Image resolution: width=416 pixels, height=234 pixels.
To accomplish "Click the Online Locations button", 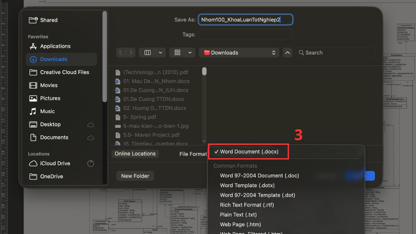I will (x=135, y=154).
